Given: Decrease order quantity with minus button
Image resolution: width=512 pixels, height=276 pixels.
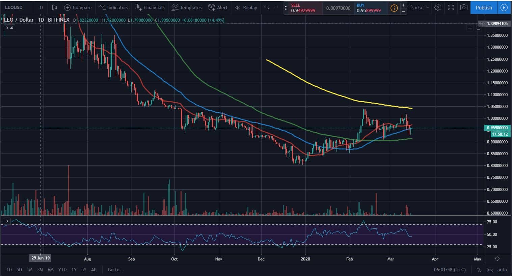Looking at the screenshot, I should pyautogui.click(x=404, y=11).
